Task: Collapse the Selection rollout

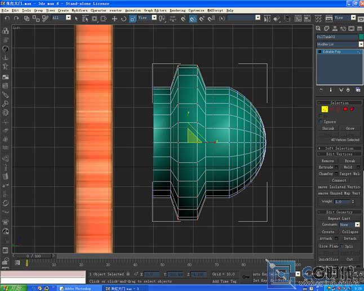Action: (339, 102)
